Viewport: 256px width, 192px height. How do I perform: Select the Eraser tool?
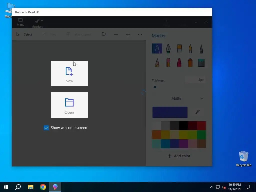[x=168, y=62]
